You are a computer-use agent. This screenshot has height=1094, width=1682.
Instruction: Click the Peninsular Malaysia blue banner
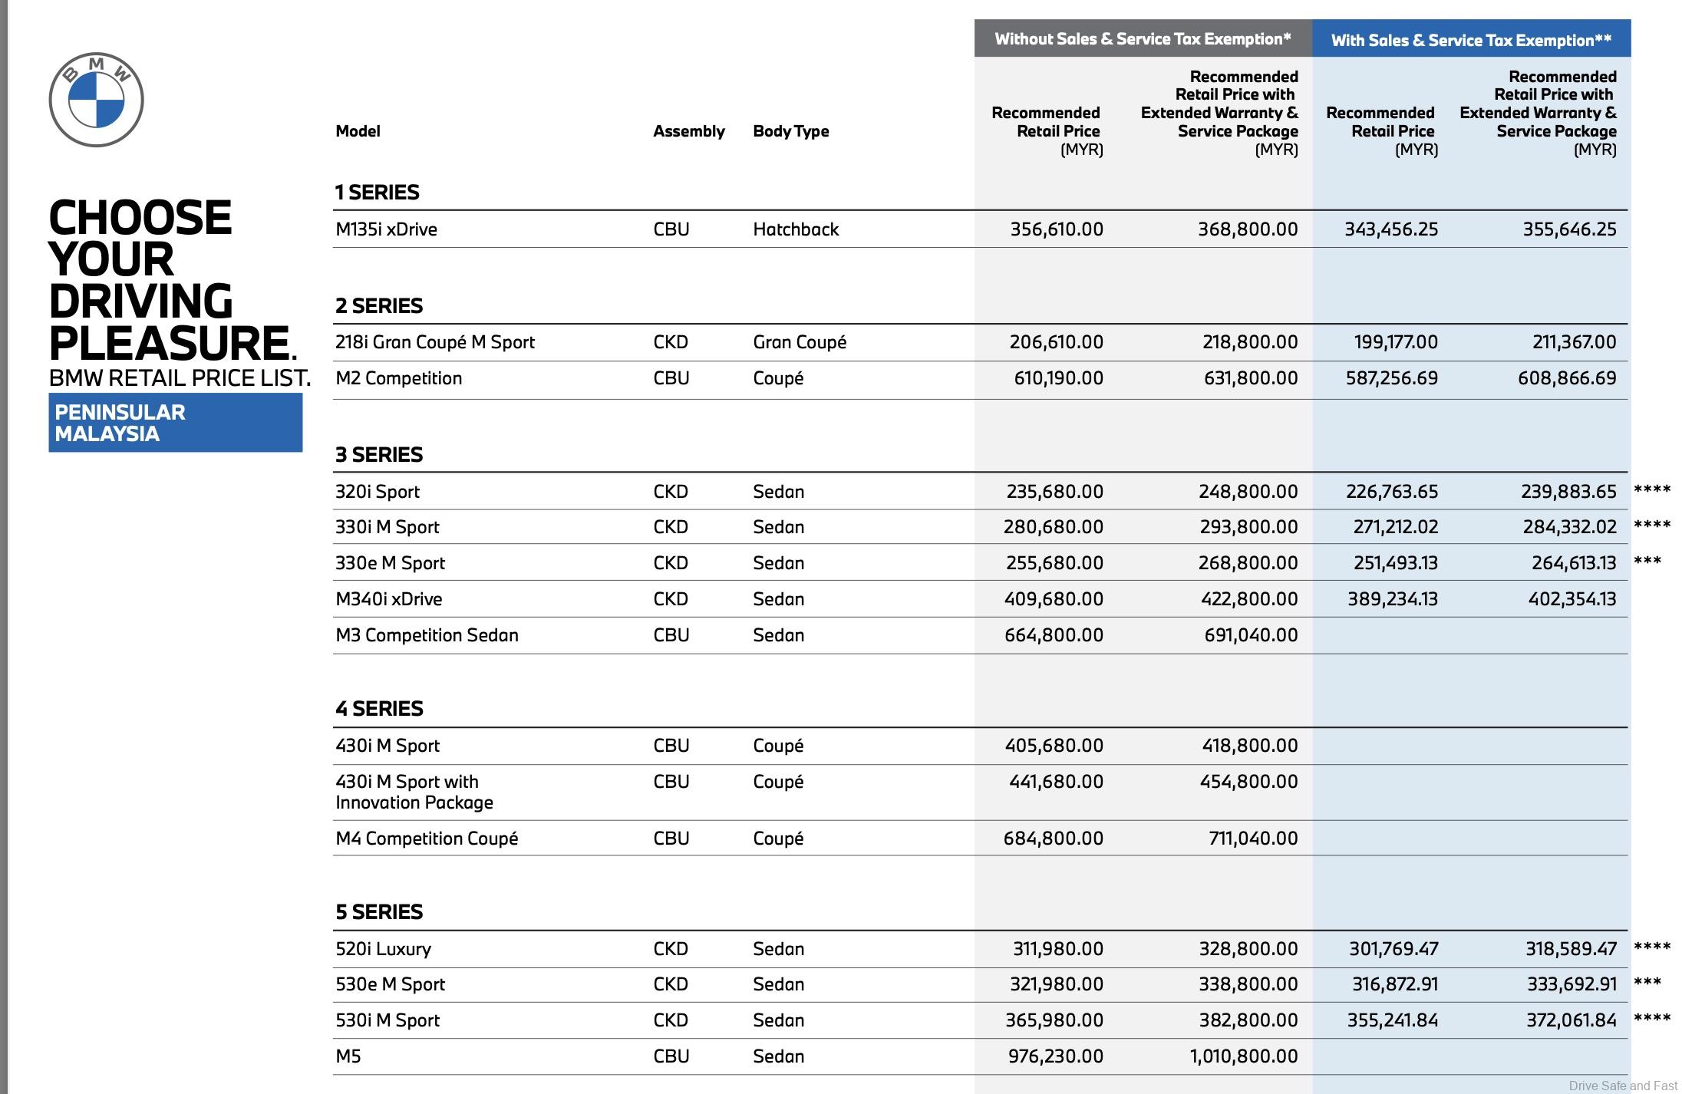175,423
